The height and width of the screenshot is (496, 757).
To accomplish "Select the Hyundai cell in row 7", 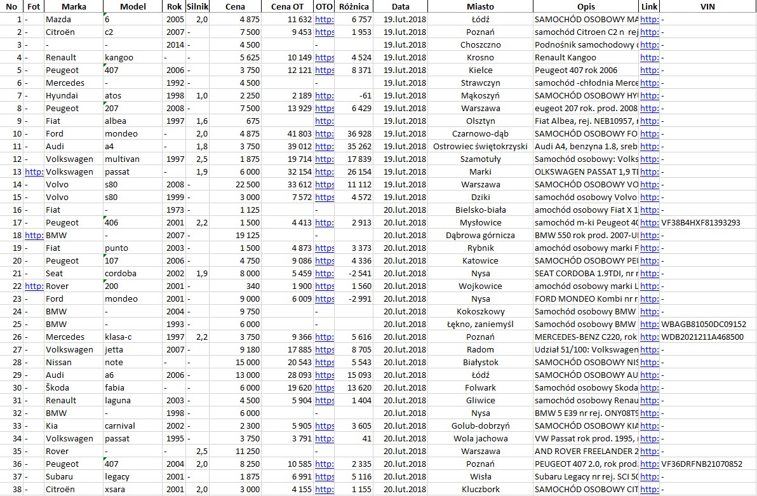I will point(74,96).
